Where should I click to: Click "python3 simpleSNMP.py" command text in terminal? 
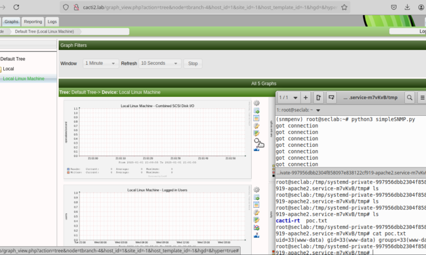[383, 120]
